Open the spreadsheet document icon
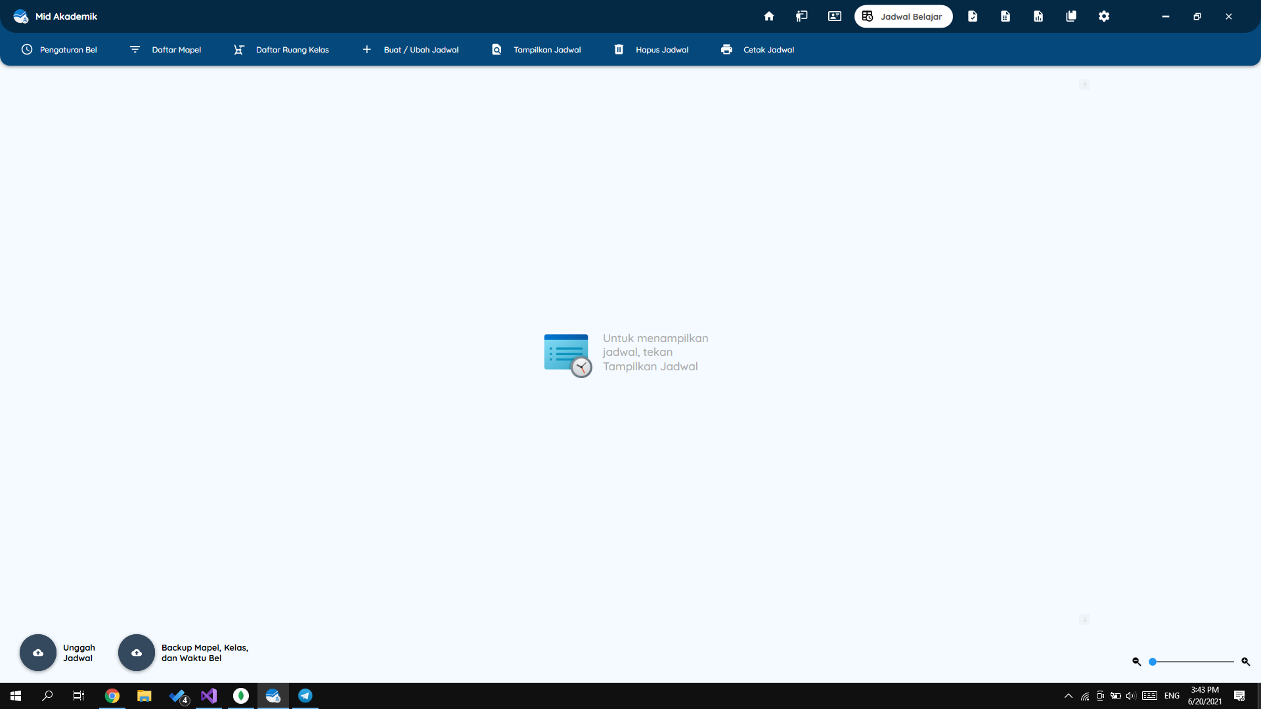 coord(1006,16)
